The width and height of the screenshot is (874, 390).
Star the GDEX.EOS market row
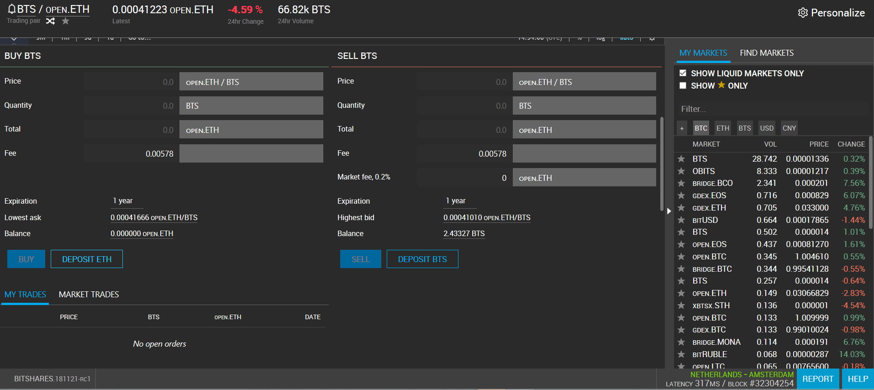pos(681,195)
